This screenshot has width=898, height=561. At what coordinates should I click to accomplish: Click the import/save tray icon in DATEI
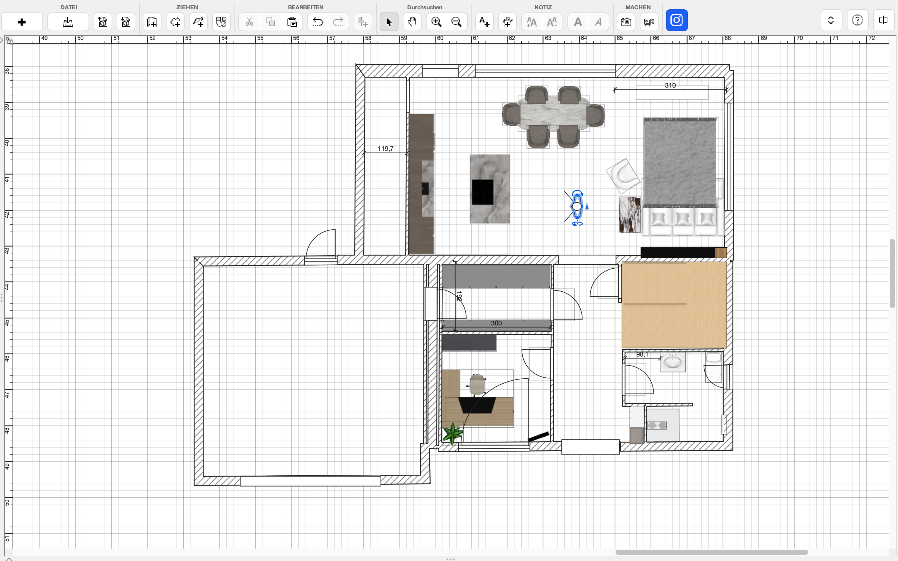68,22
